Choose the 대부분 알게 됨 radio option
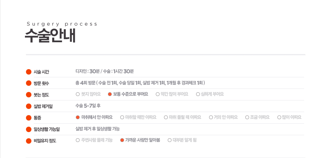The image size is (329, 158). (x=169, y=140)
